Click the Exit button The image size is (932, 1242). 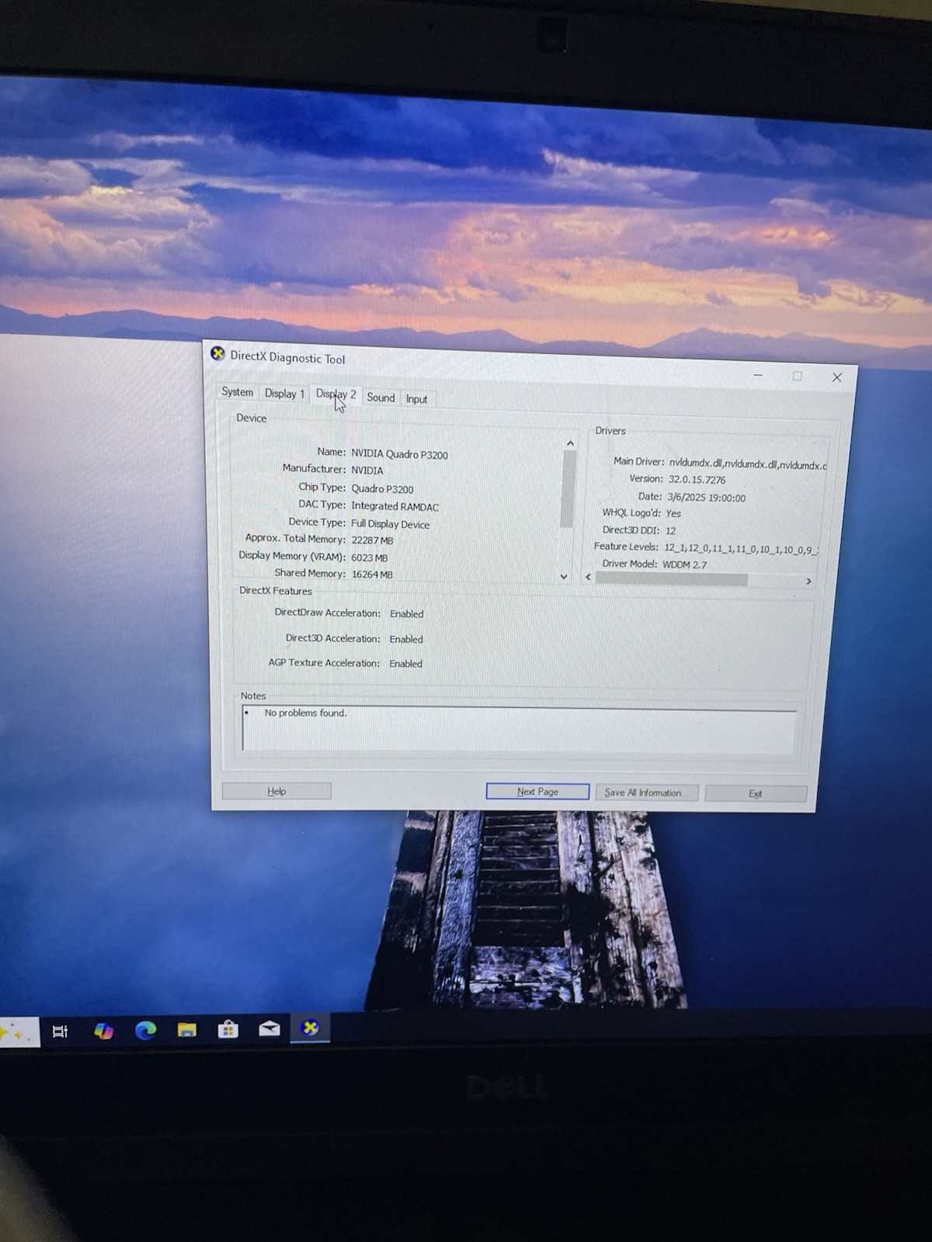pos(756,793)
